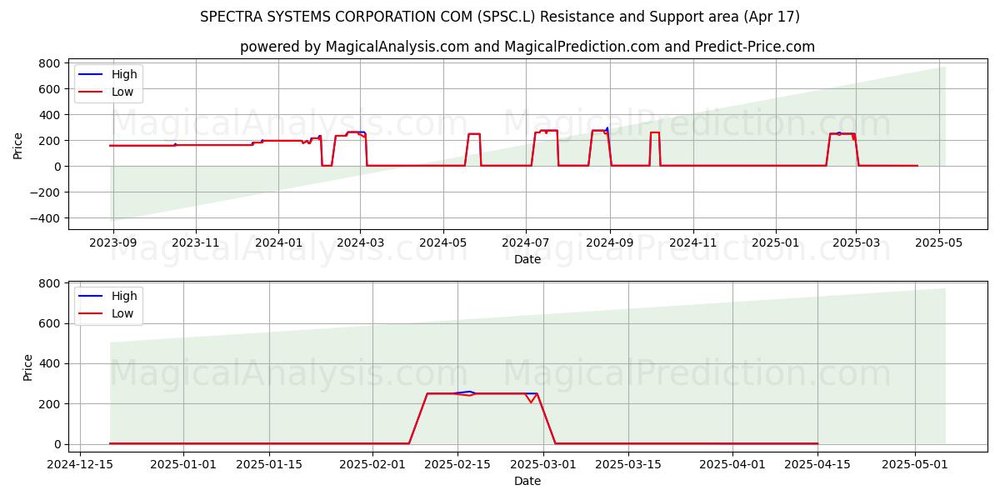Click the 'Price' y-axis label of bottom chart
This screenshot has width=1000, height=500.
coord(28,367)
